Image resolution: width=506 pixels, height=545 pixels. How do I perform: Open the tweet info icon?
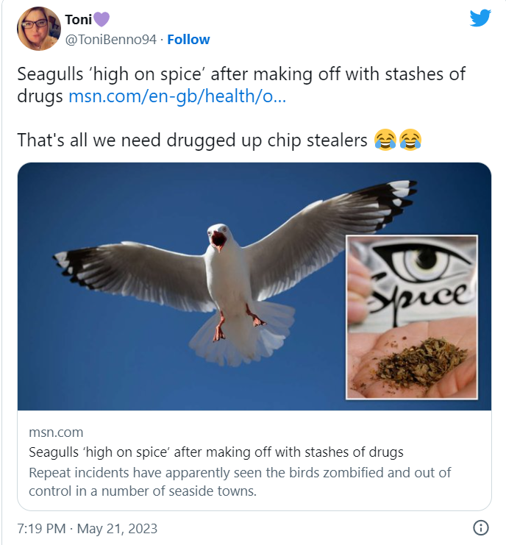481,527
